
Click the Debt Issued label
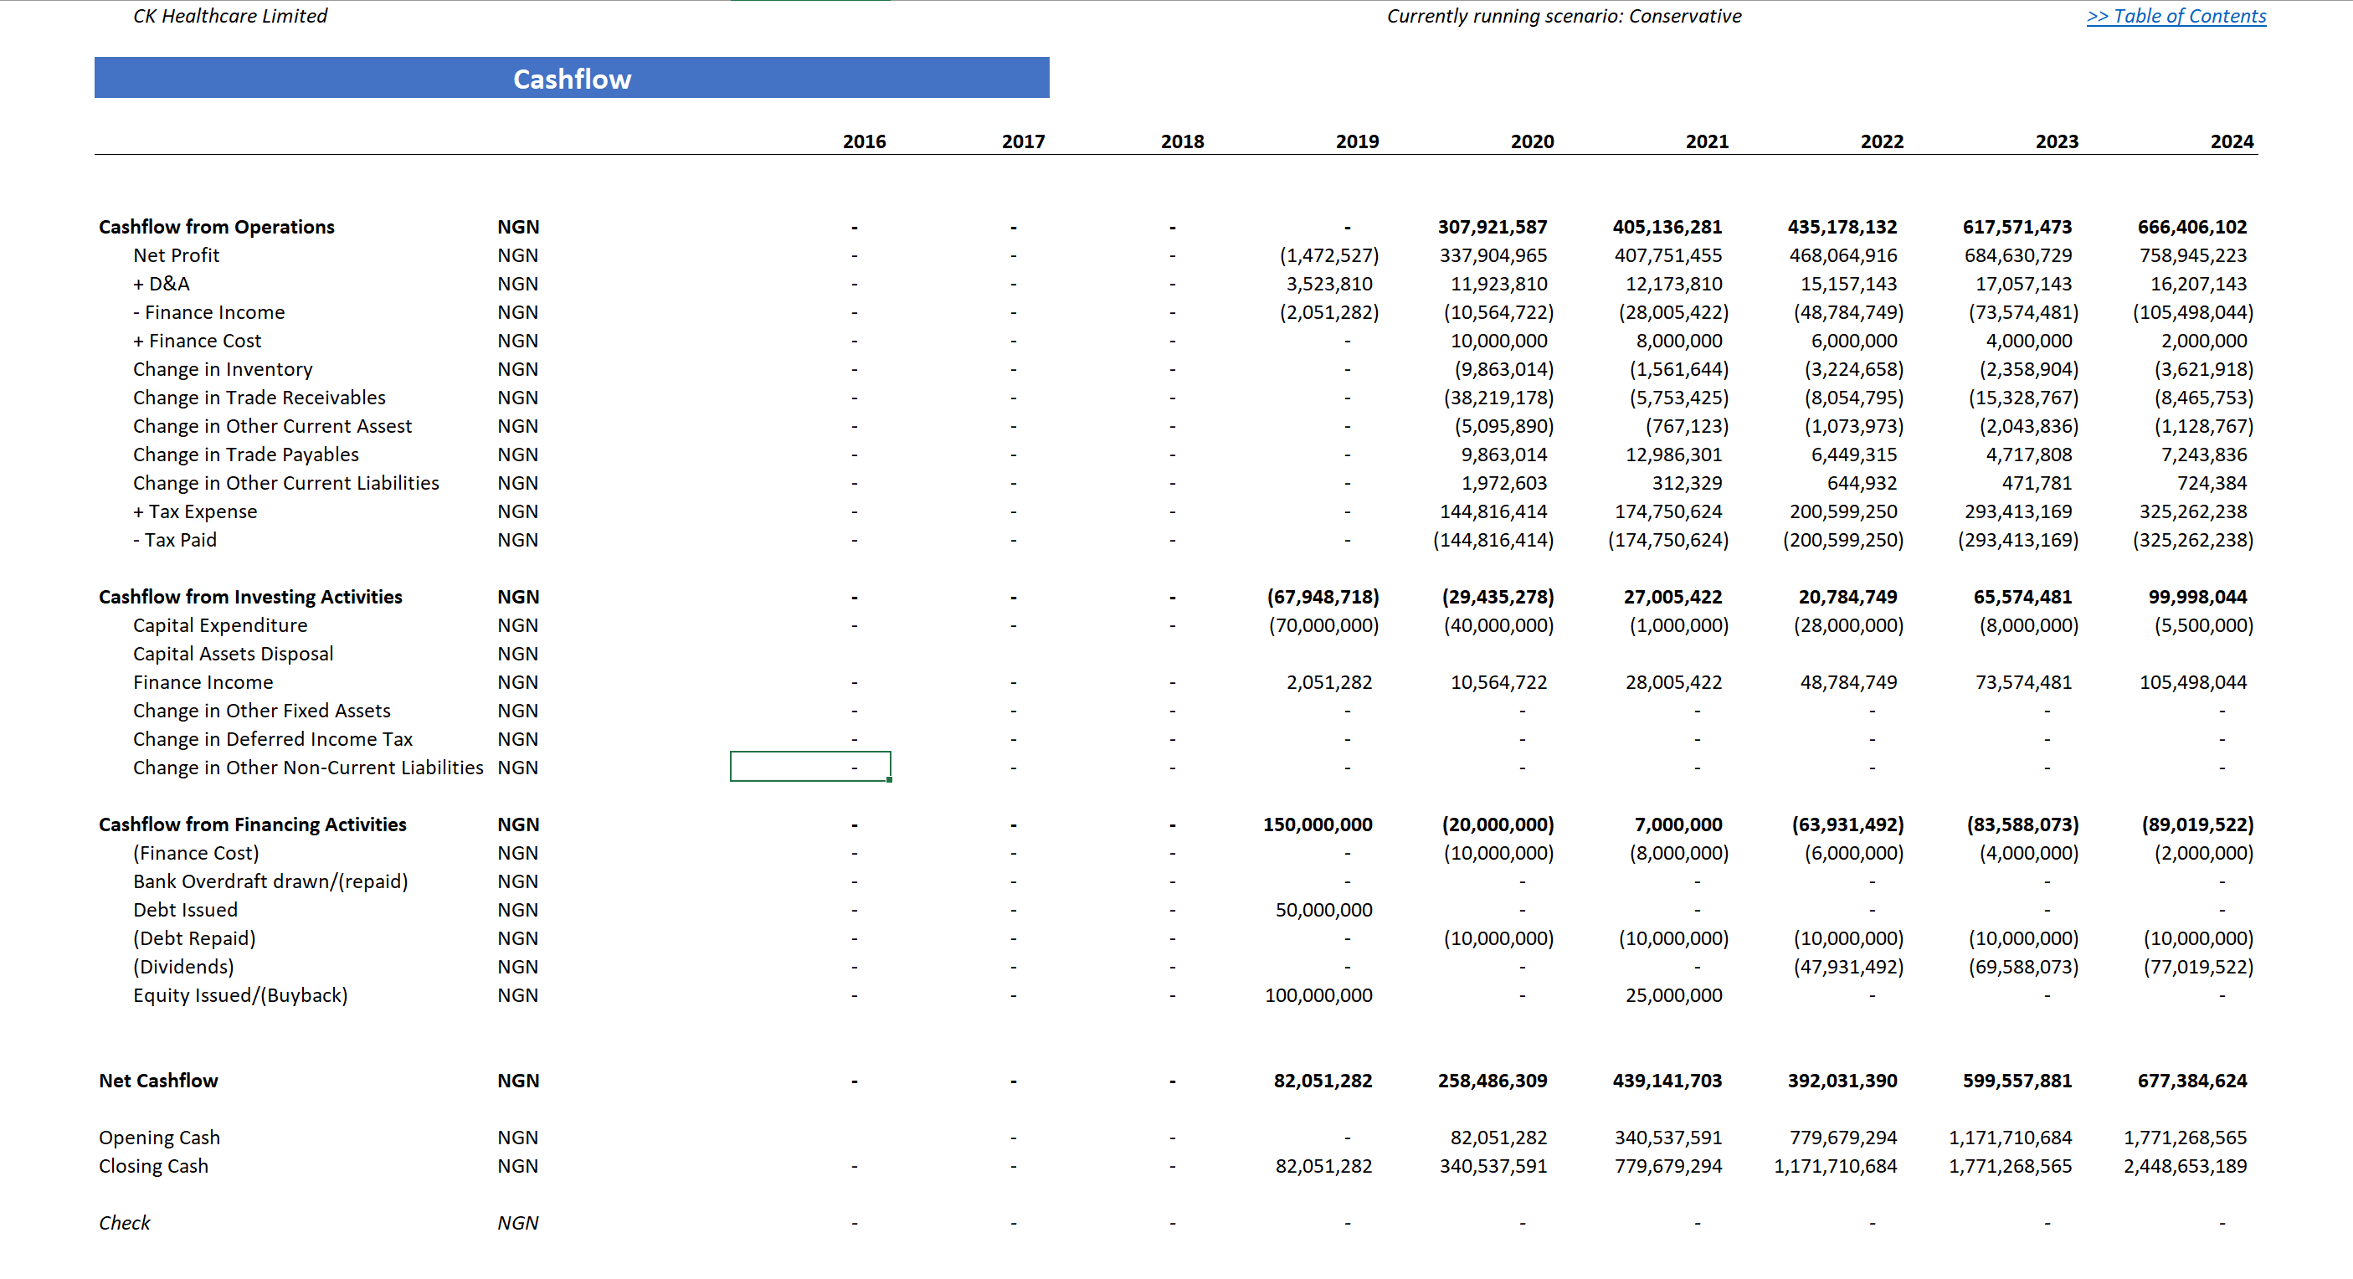186,909
